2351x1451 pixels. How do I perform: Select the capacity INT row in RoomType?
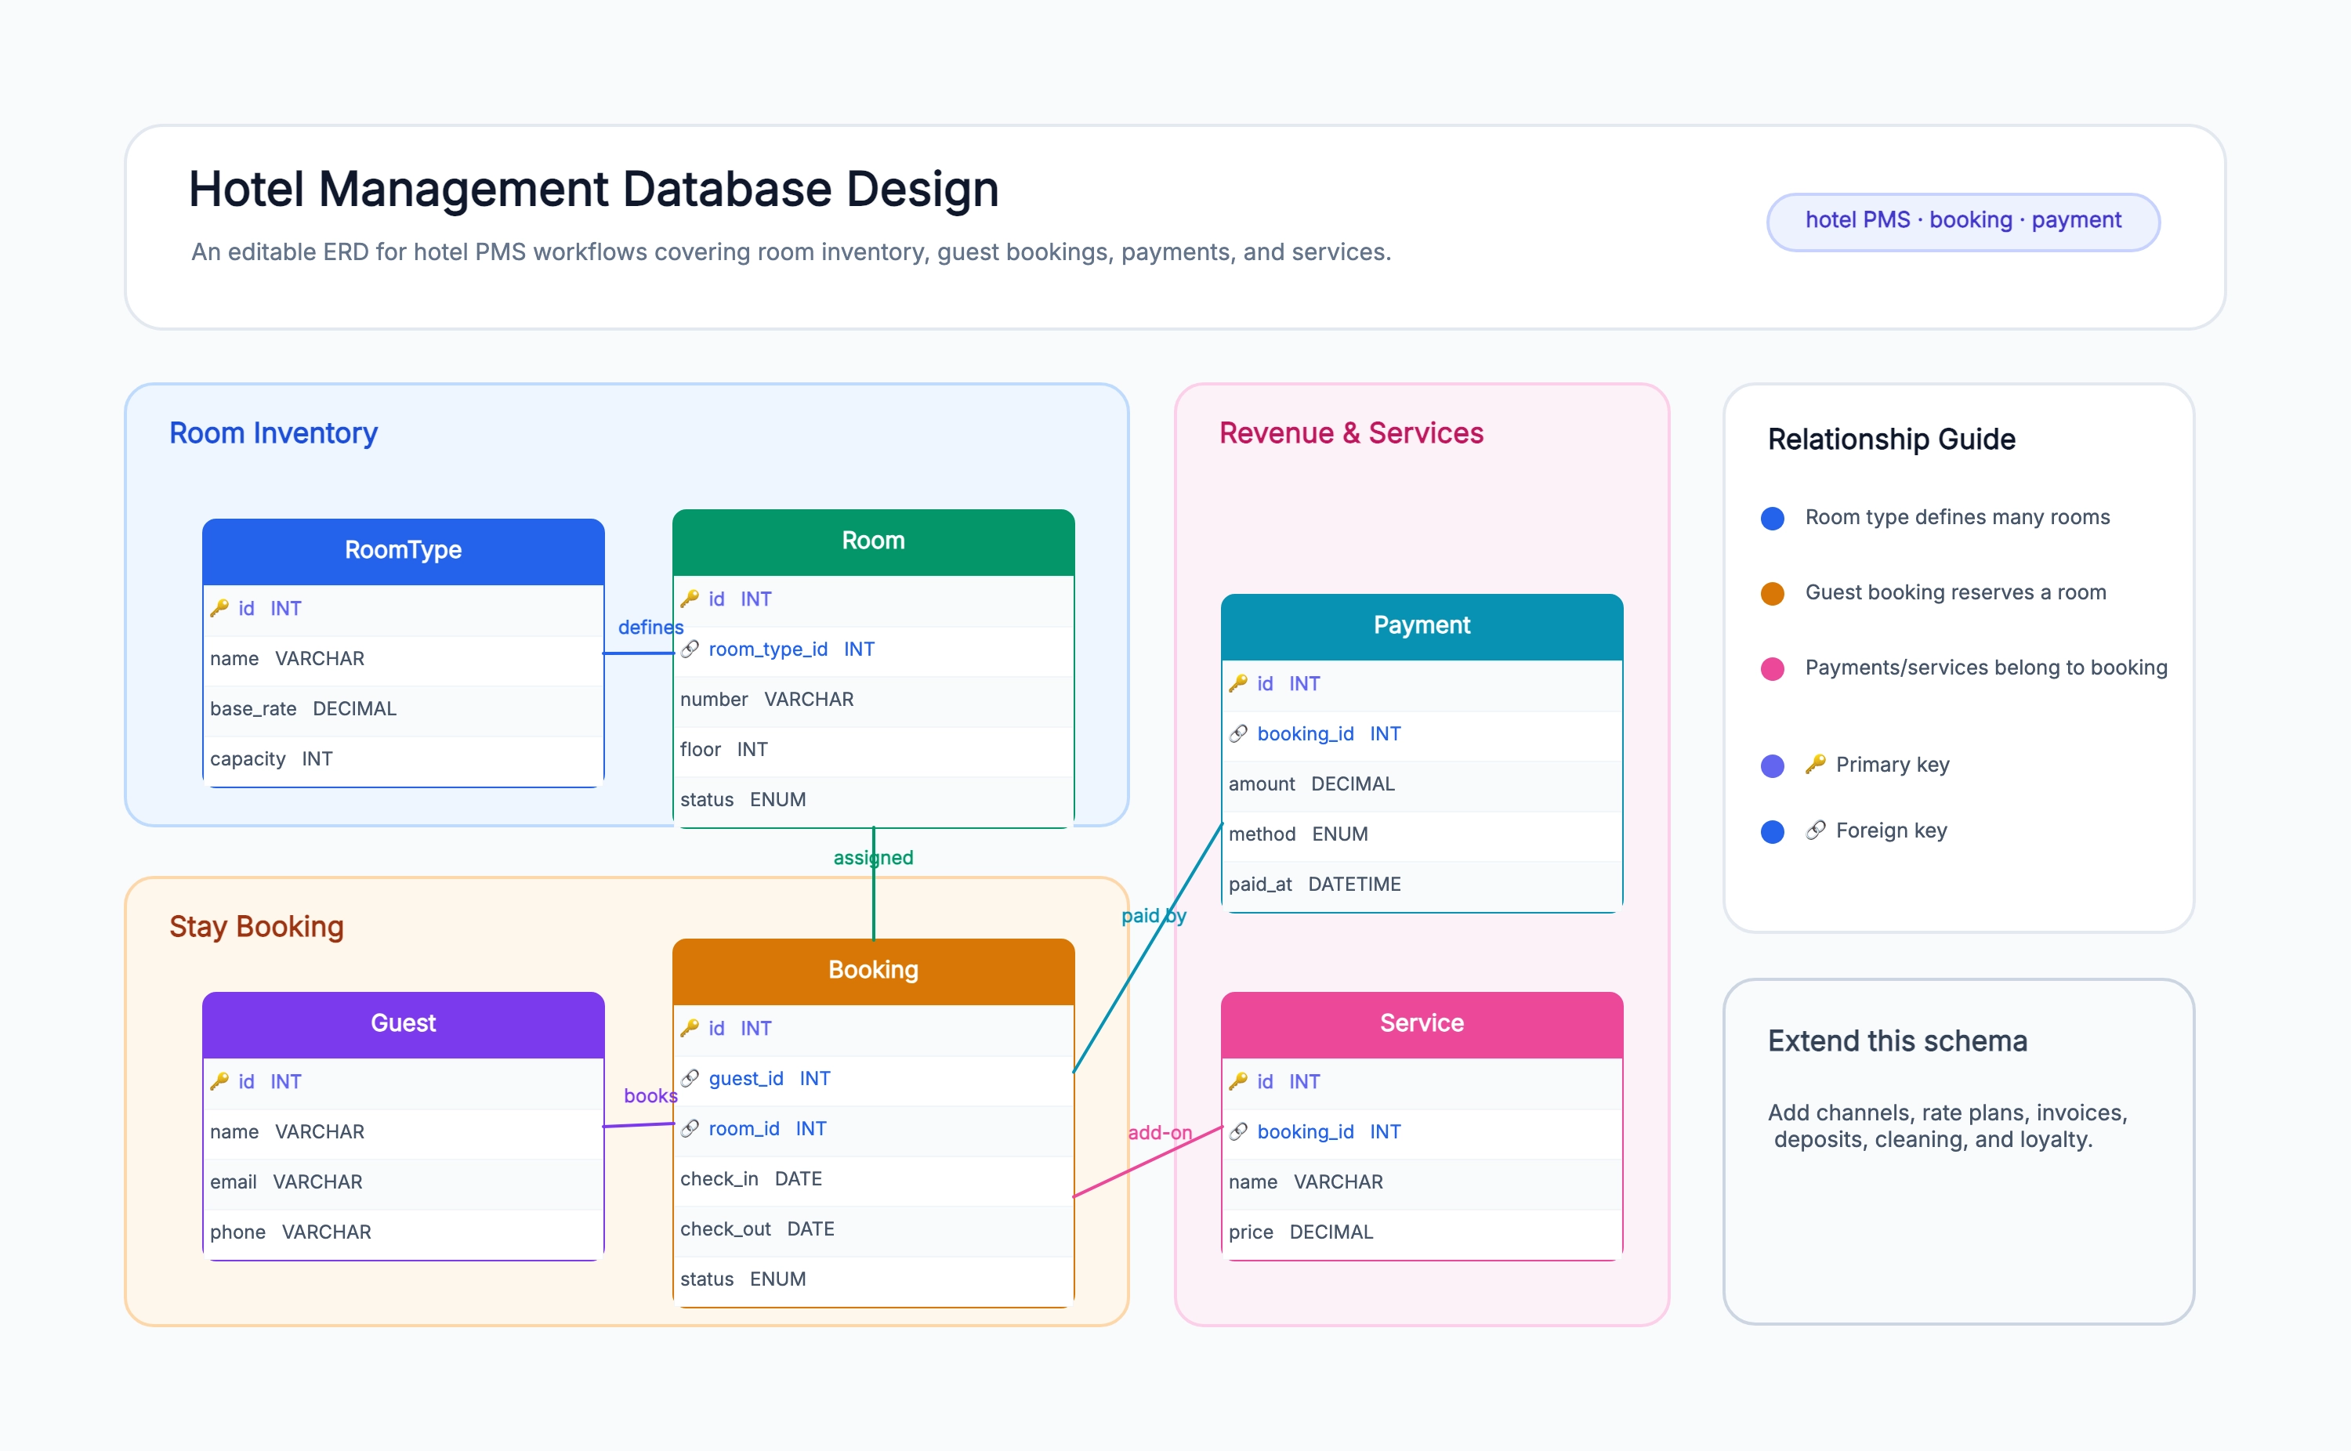[x=403, y=759]
